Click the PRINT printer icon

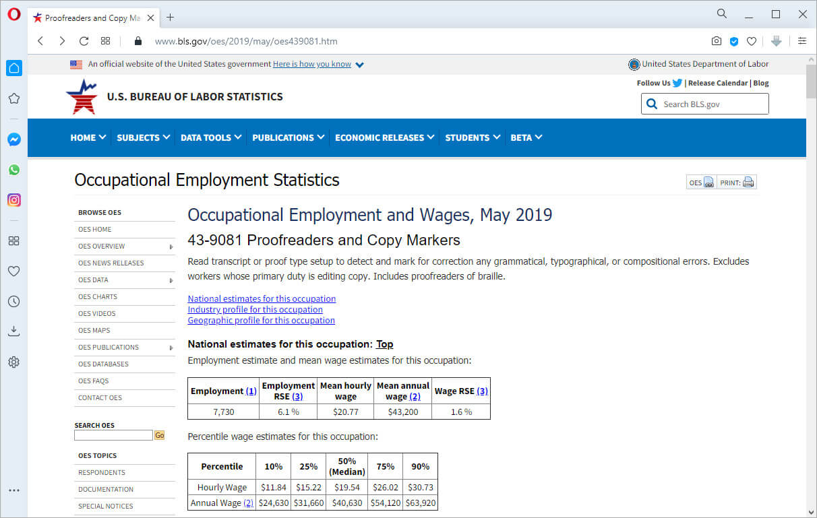coord(748,183)
